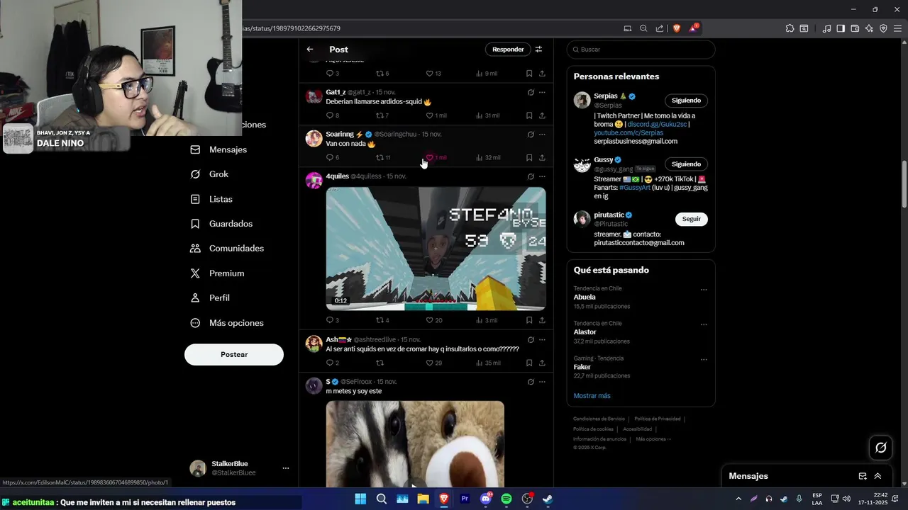Compose new message in Mensajes drawer

coord(863,476)
